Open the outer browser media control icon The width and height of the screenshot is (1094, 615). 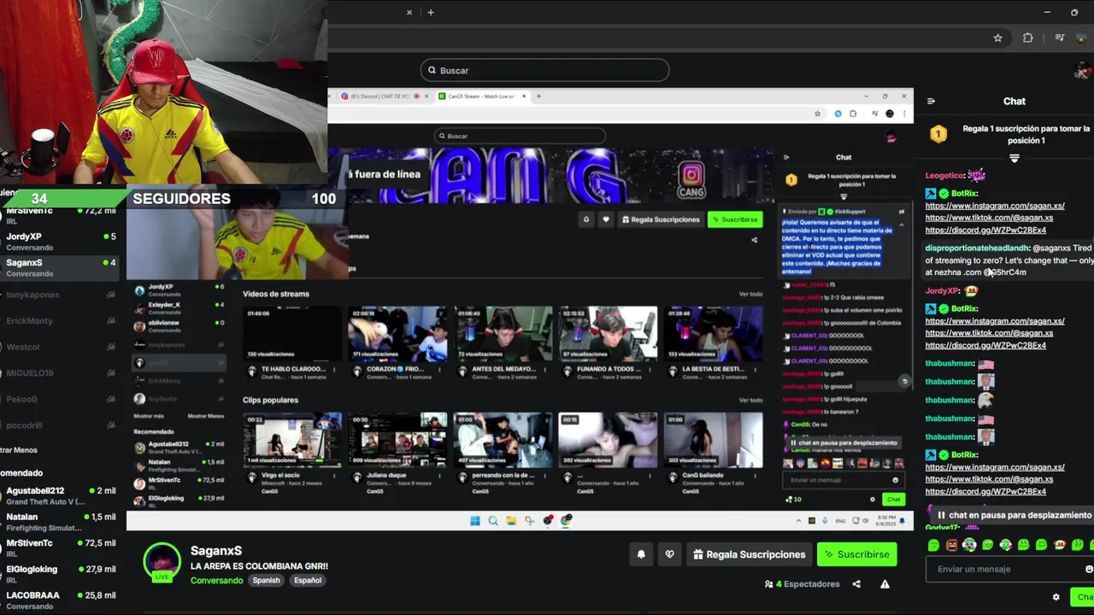[x=1060, y=38]
